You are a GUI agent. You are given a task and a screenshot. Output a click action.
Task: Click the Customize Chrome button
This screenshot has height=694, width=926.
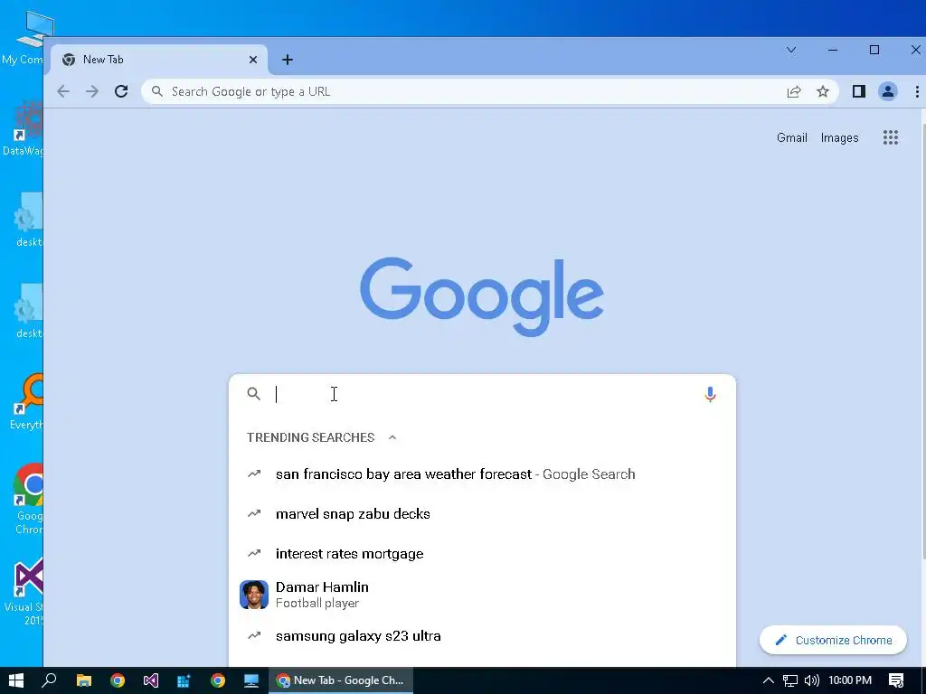point(833,641)
